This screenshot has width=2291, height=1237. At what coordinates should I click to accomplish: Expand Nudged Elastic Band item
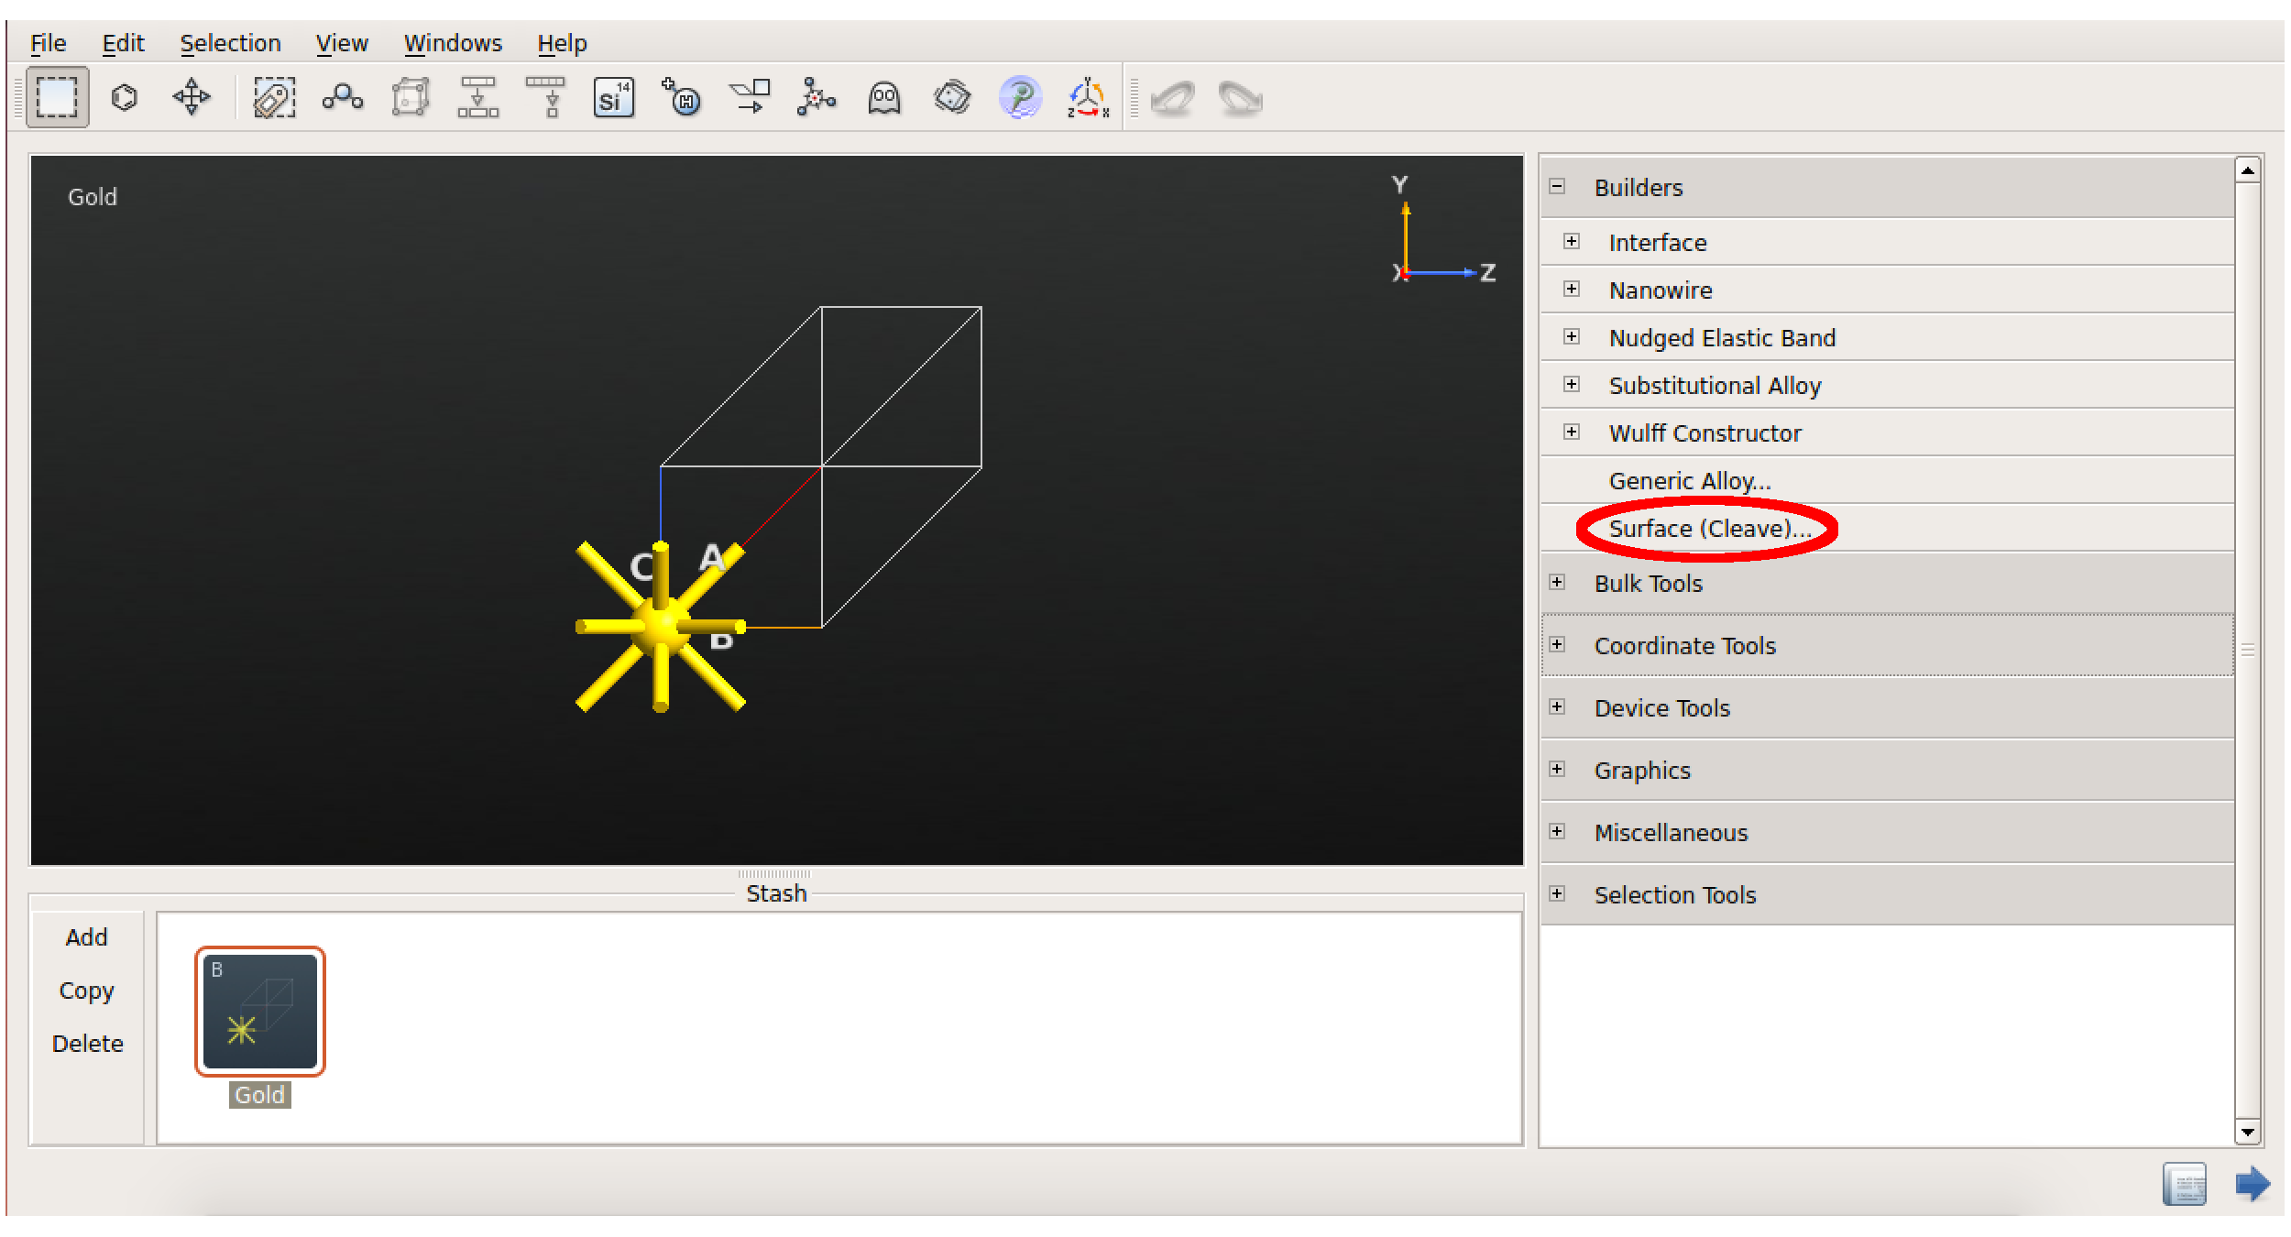click(1572, 336)
